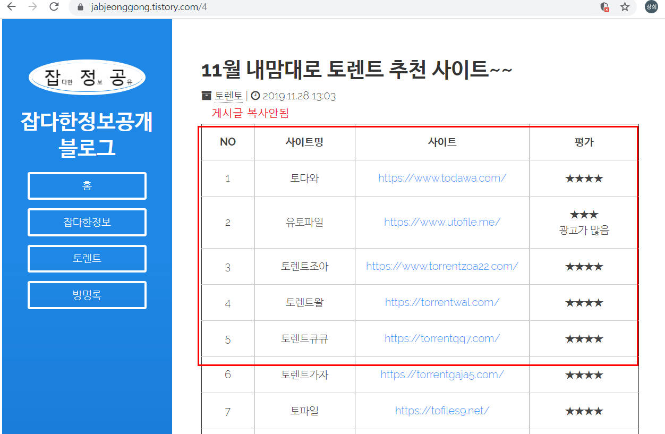Viewport: 665px width, 434px height.
Task: Click the number 5 in the NO column
Action: pyautogui.click(x=228, y=339)
